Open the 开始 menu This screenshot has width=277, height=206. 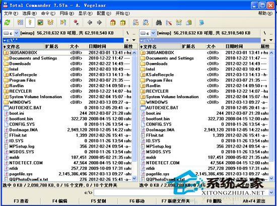pyautogui.click(x=122, y=14)
